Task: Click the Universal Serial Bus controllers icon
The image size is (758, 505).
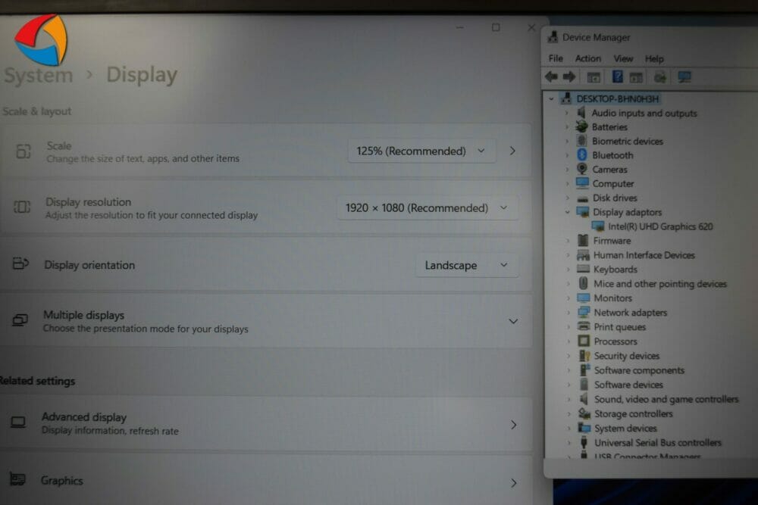Action: pos(584,442)
